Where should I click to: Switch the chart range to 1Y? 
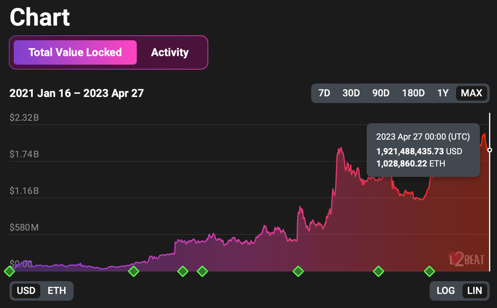click(443, 93)
